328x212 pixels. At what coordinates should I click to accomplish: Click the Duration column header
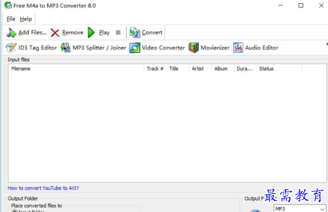click(x=246, y=69)
